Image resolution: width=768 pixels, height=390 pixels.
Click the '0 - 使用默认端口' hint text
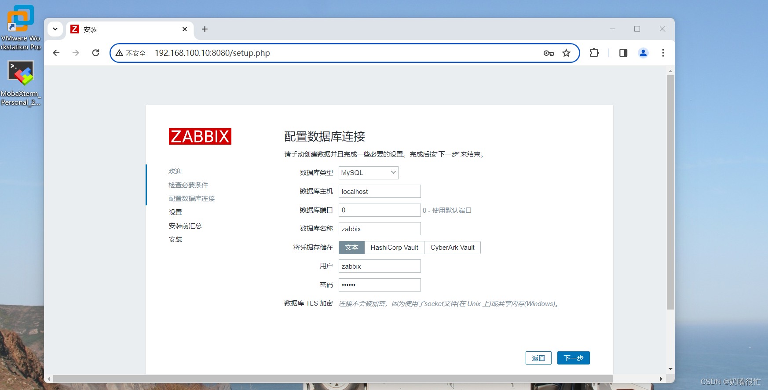pos(447,211)
